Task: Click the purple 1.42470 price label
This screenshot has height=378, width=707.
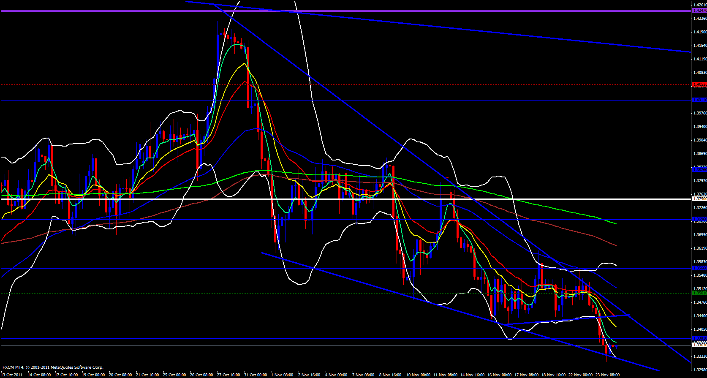Action: point(699,11)
